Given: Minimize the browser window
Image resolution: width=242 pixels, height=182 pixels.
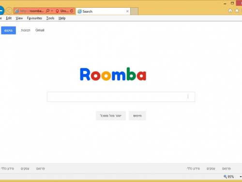Looking at the screenshot, I should click(x=225, y=3).
